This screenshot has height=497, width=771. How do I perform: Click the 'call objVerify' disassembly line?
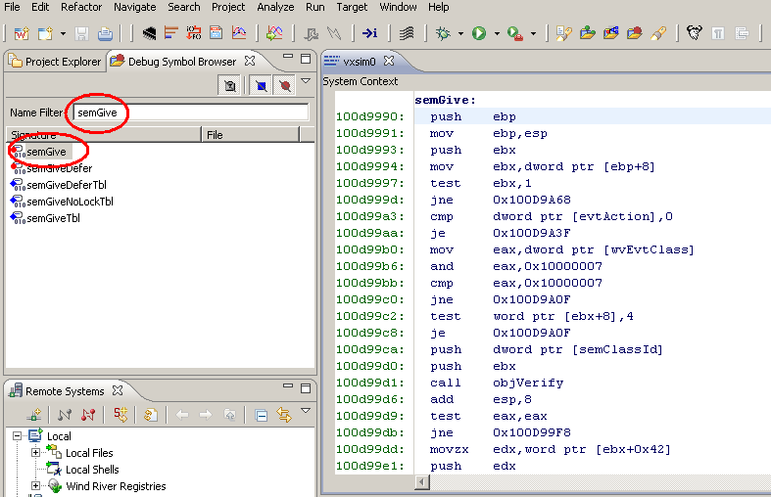[x=497, y=384]
